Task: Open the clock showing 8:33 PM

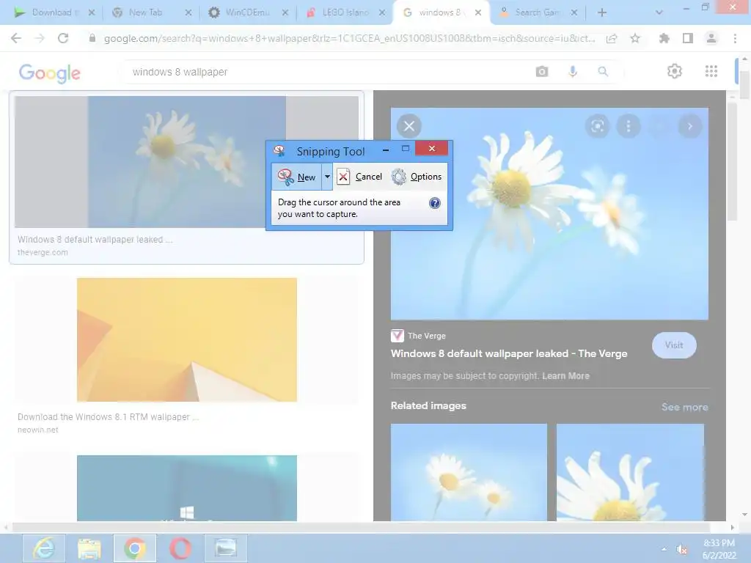Action: [719, 549]
